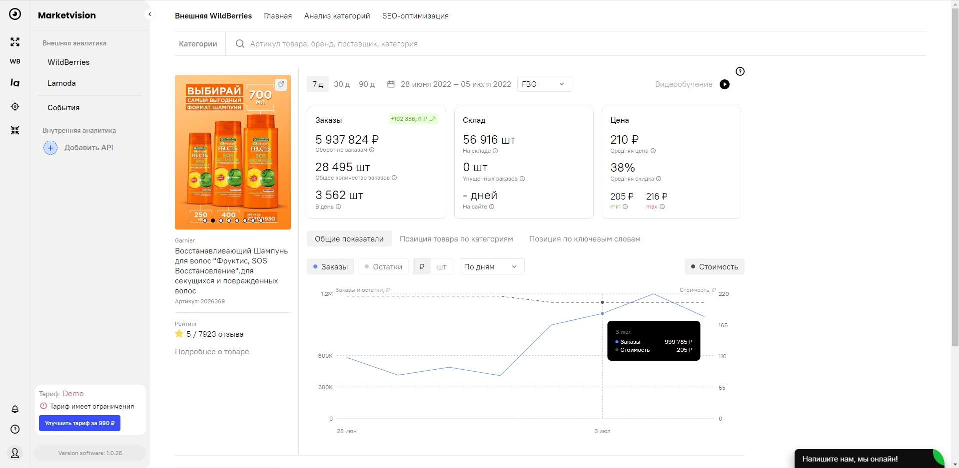Image resolution: width=959 pixels, height=468 pixels.
Task: Click the tariff restriction warning icon
Action: tap(43, 406)
